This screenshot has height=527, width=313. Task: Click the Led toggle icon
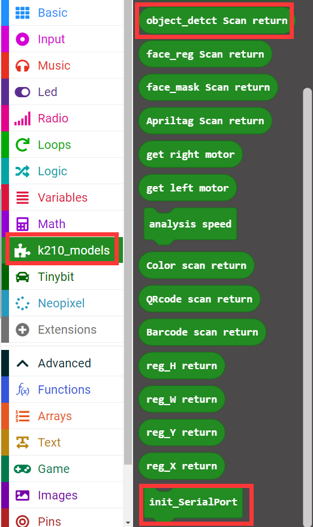coord(23,92)
